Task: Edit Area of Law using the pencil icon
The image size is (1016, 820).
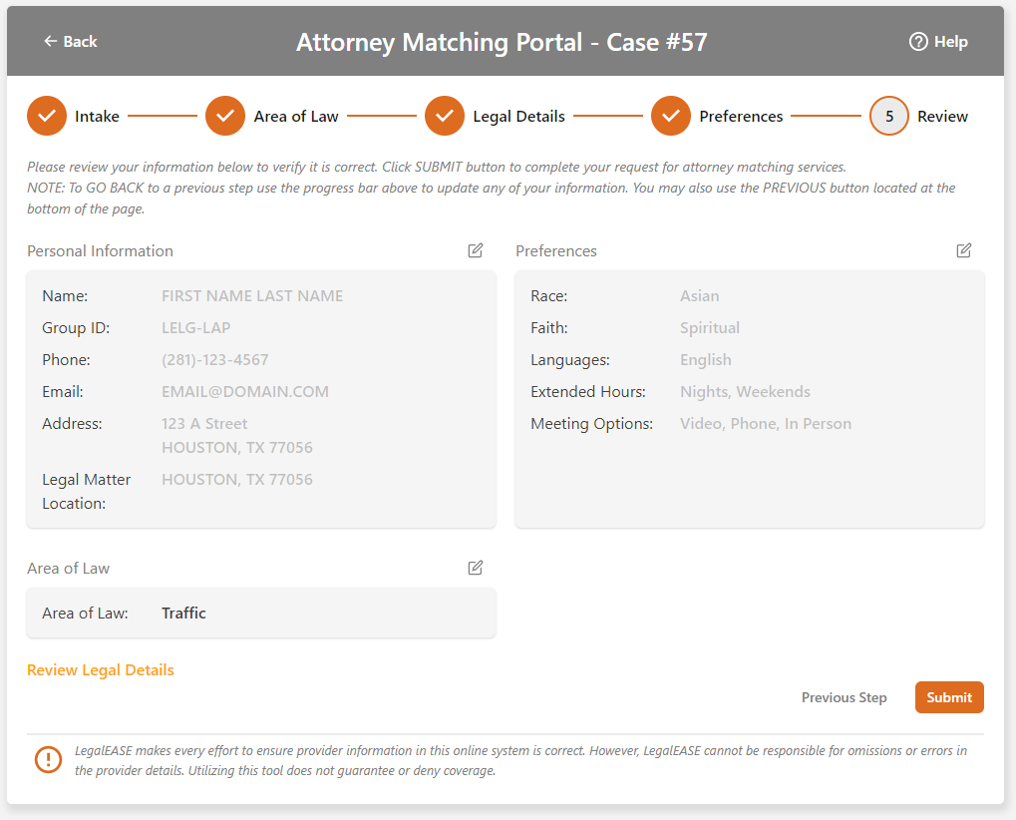Action: click(476, 568)
